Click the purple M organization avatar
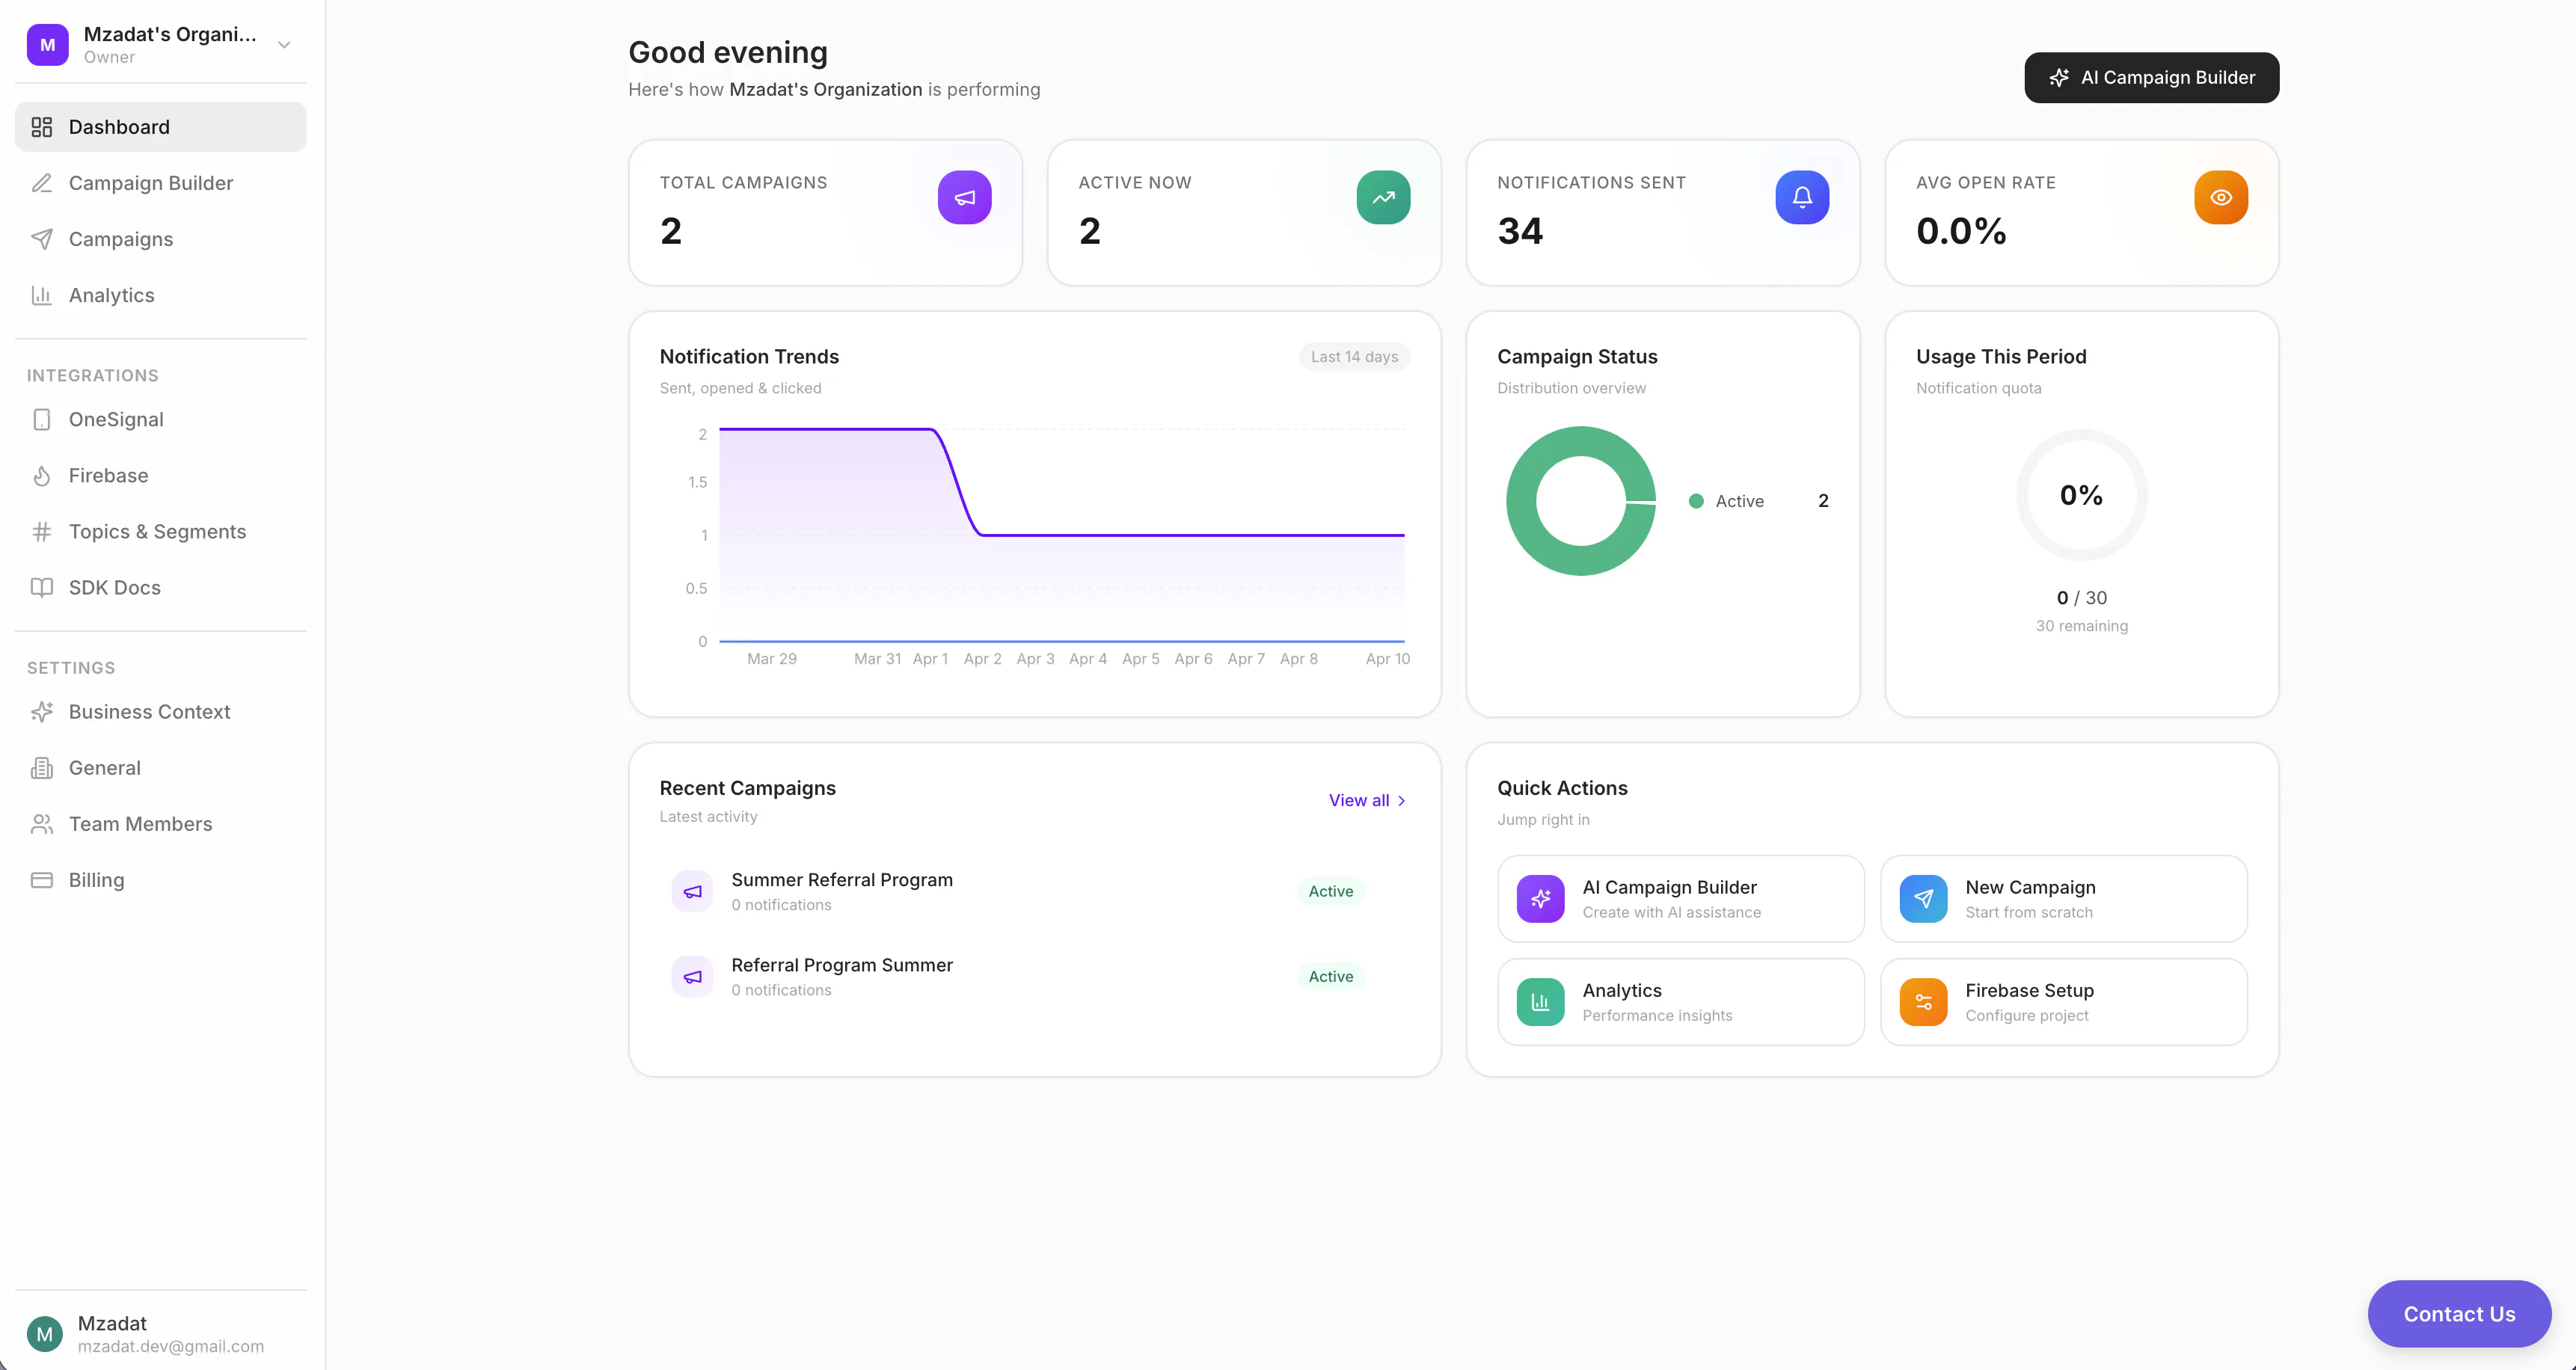 (47, 45)
